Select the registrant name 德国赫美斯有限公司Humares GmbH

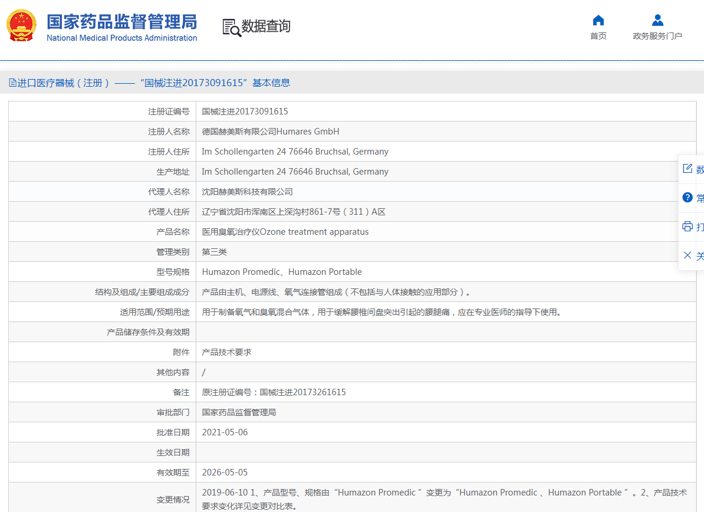coord(271,132)
